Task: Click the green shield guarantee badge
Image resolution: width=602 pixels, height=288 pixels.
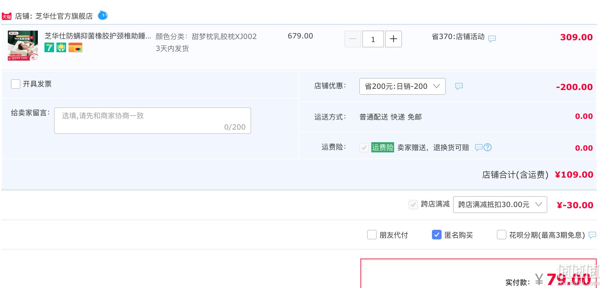Action: pos(61,47)
